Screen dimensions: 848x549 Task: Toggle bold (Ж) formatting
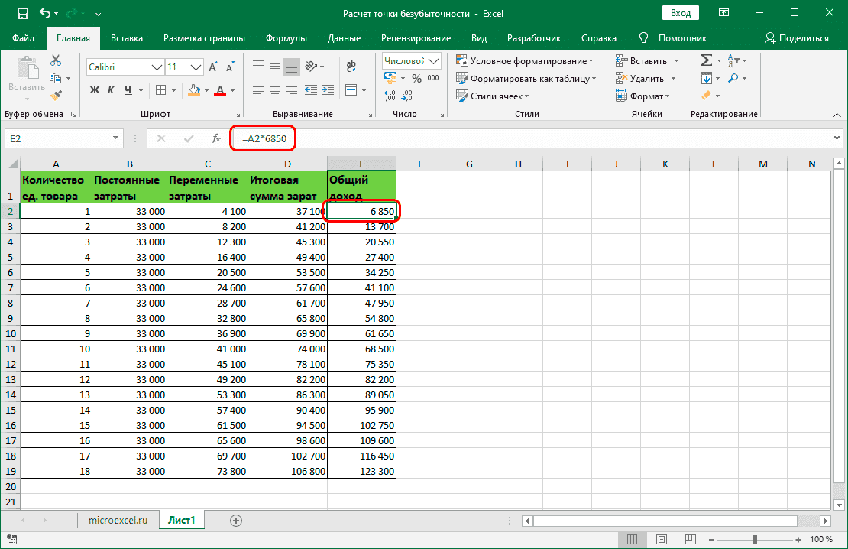click(95, 90)
